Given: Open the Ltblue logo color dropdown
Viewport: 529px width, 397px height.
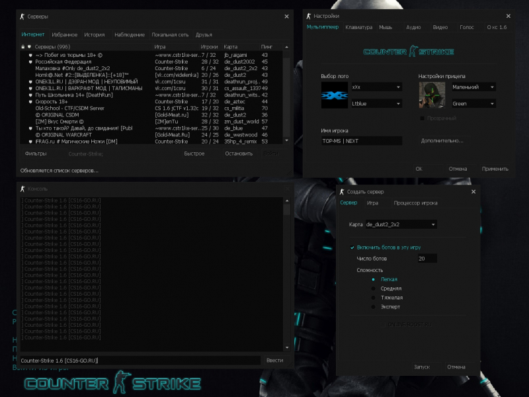Looking at the screenshot, I should 376,104.
